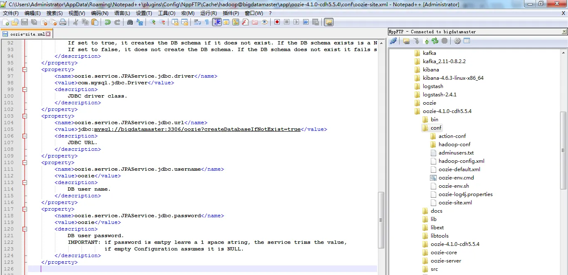
Task: Close the oozie-site.xml tab
Action: click(48, 34)
